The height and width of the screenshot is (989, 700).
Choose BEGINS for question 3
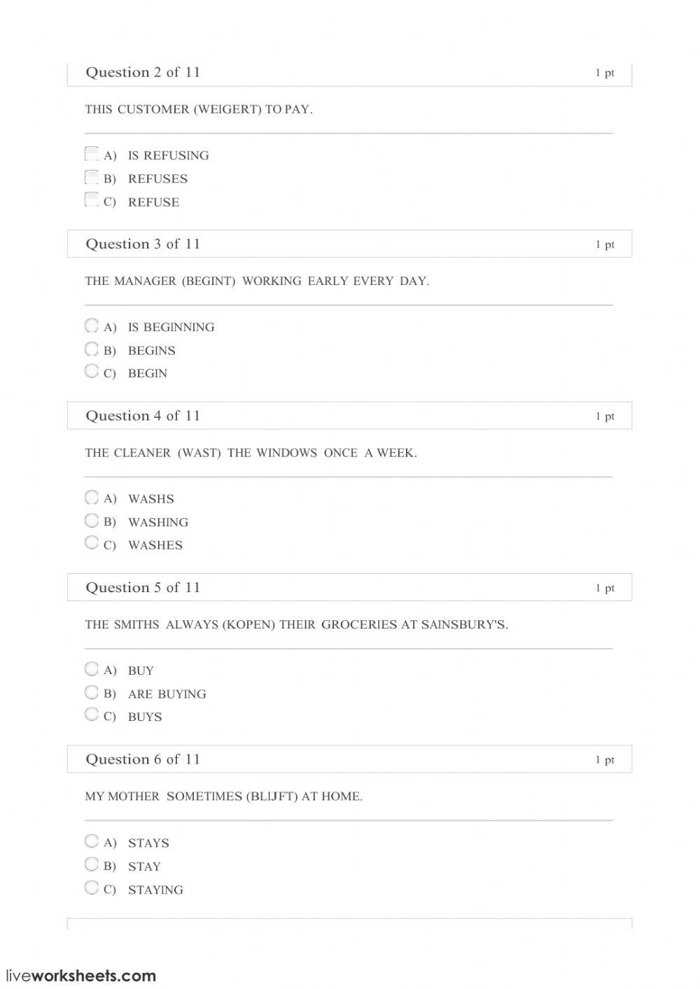click(x=91, y=349)
